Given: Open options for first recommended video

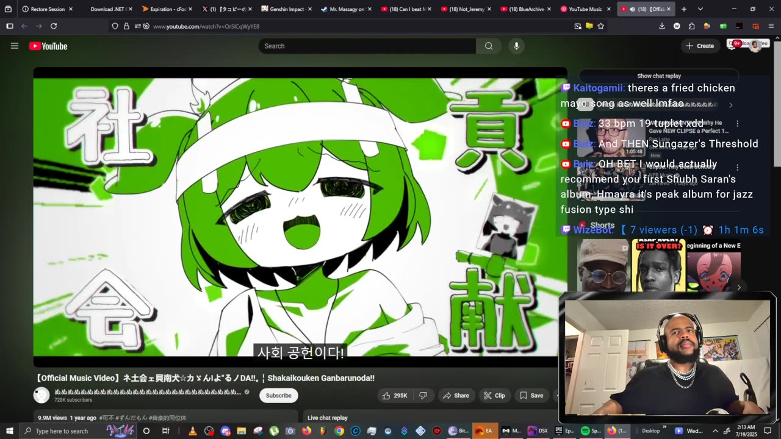Looking at the screenshot, I should (737, 123).
